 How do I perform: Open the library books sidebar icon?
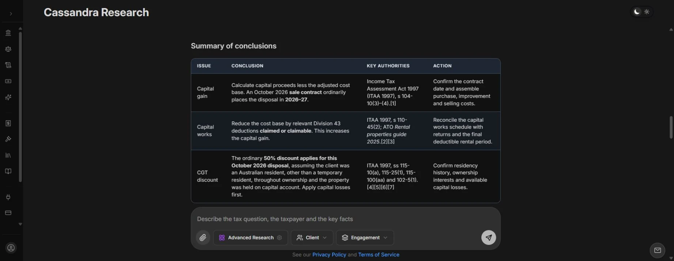pos(8,155)
